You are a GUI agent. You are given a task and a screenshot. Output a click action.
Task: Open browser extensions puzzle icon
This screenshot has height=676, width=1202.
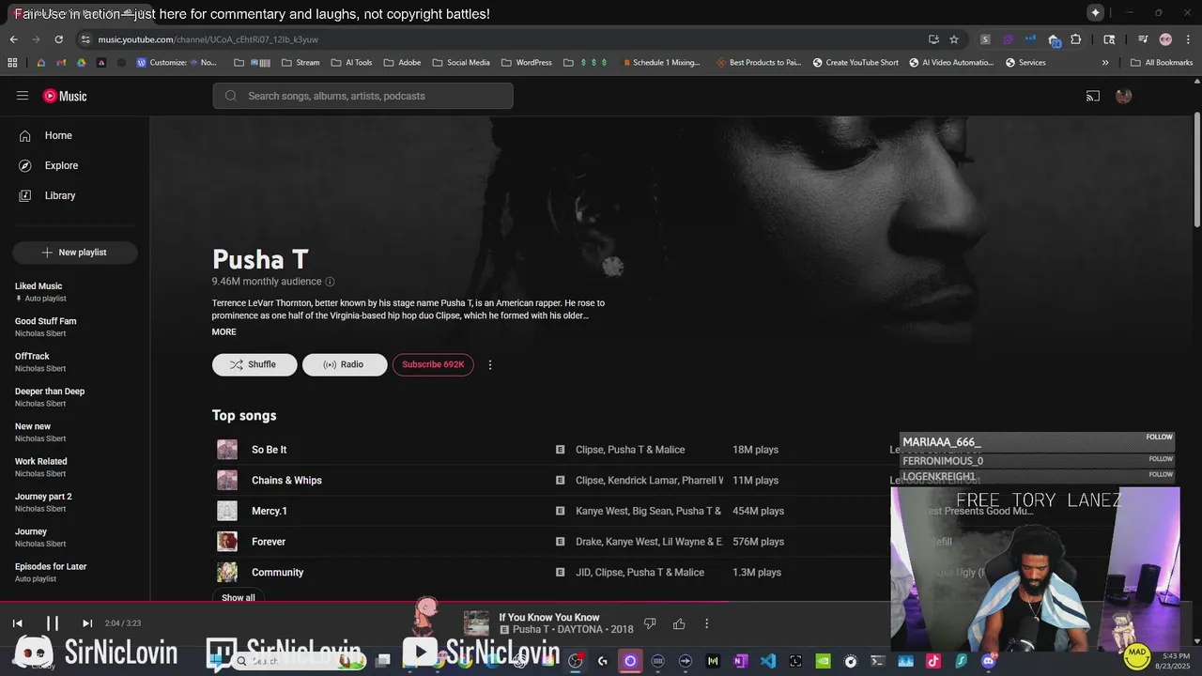1076,39
